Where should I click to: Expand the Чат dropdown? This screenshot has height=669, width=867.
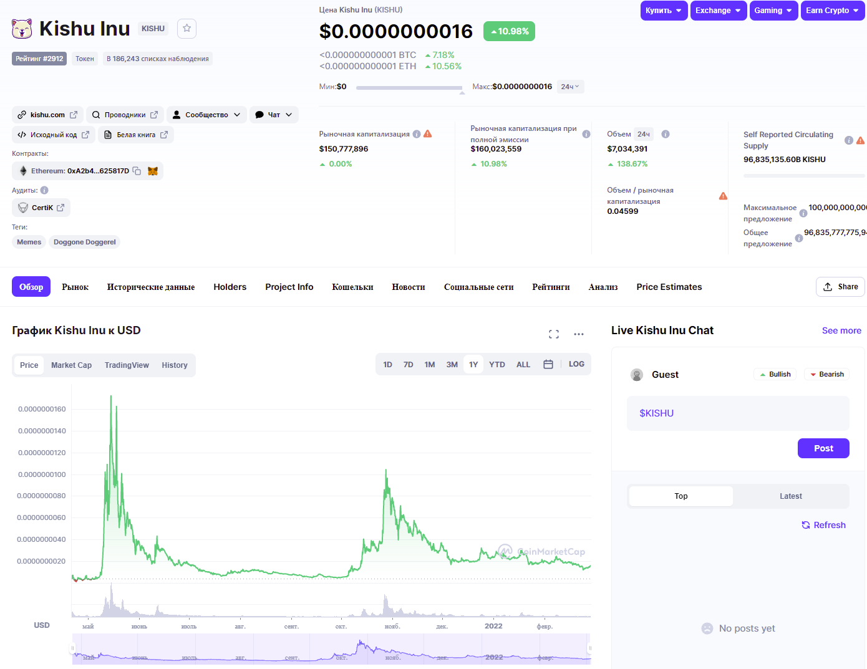click(274, 115)
